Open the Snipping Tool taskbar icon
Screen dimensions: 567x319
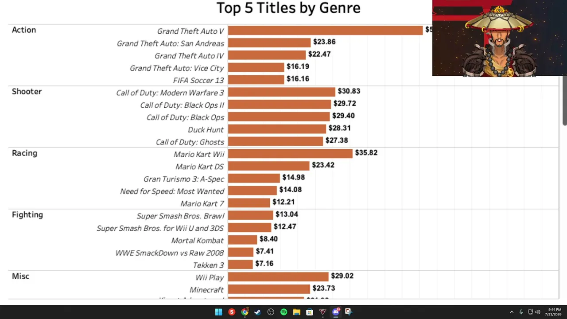point(349,312)
